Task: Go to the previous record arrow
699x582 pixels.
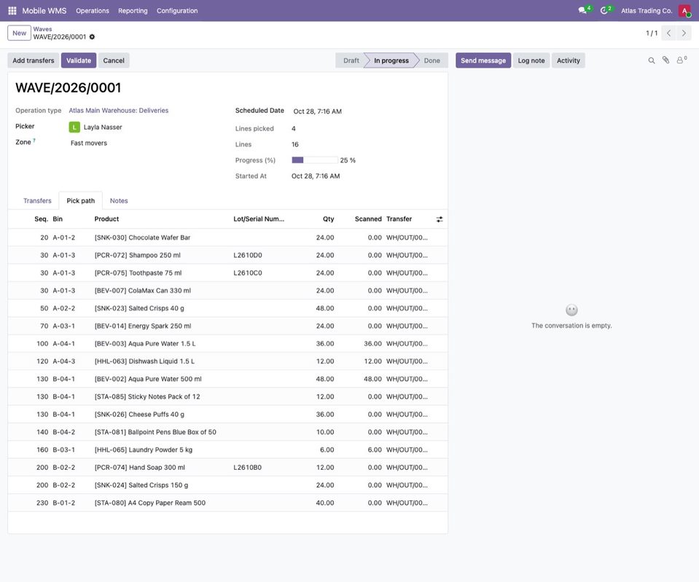Action: [x=668, y=33]
